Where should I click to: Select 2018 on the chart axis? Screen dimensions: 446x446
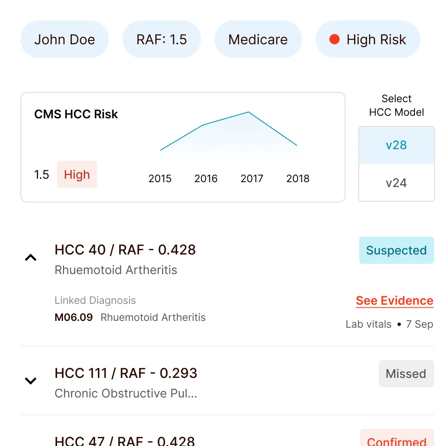[x=298, y=178]
